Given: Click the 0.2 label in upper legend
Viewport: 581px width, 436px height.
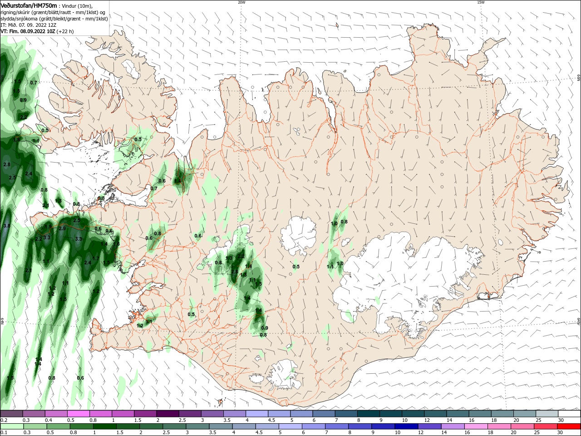Looking at the screenshot, I should tap(4, 420).
